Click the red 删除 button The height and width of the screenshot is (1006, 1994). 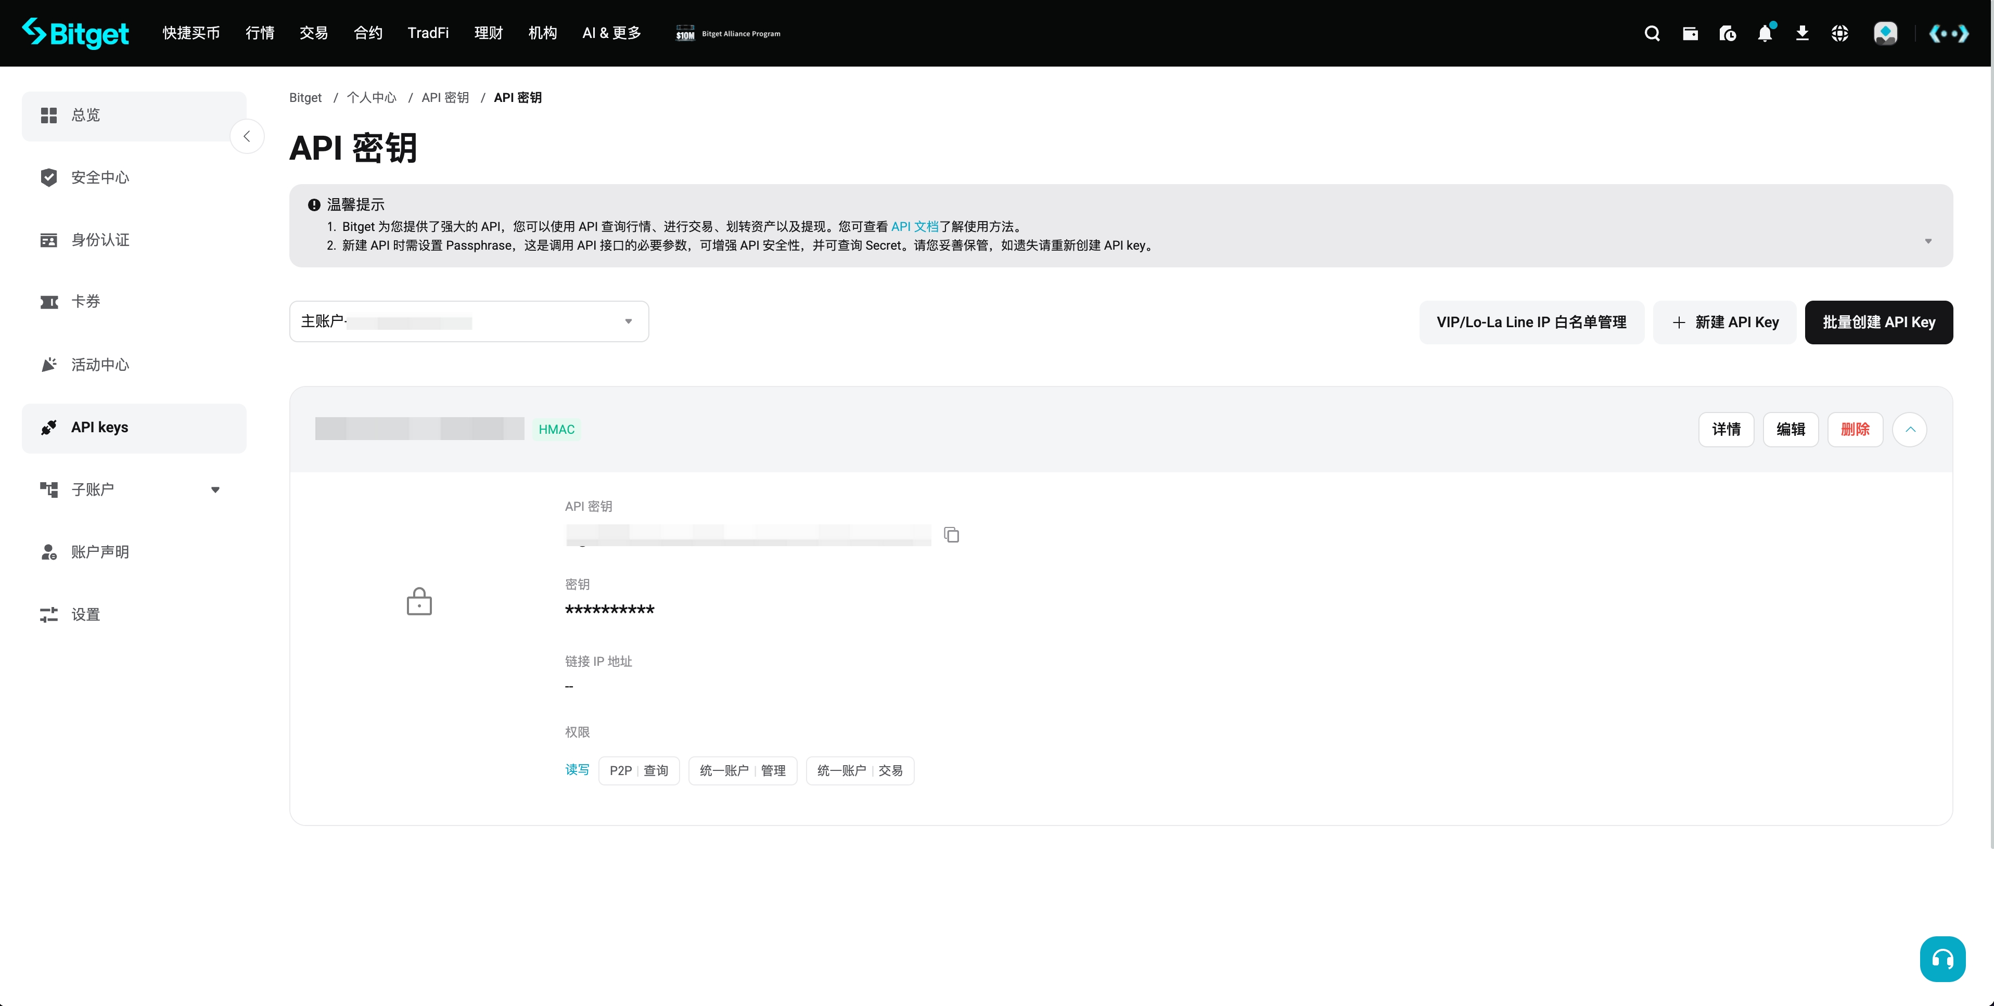click(x=1855, y=430)
